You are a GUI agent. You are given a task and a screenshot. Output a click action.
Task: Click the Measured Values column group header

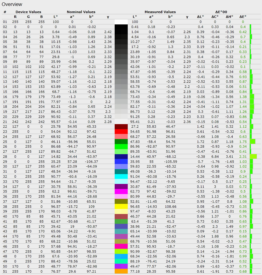click(160, 12)
